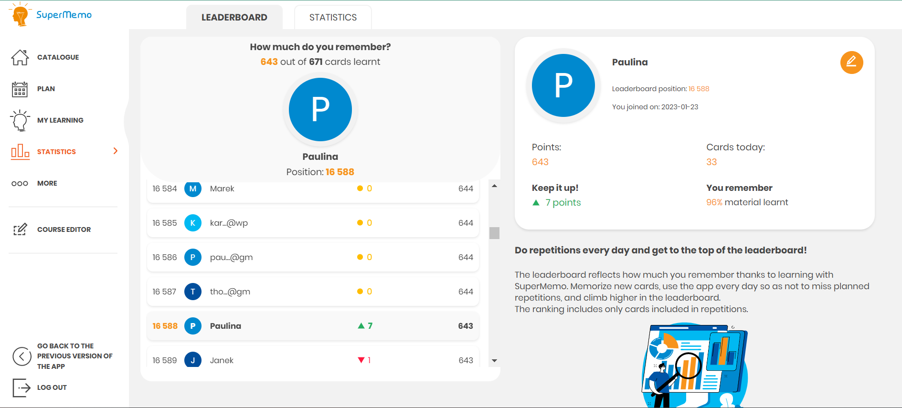Click the Paulina name in the profile card
Viewport: 902px width, 408px height.
point(630,62)
